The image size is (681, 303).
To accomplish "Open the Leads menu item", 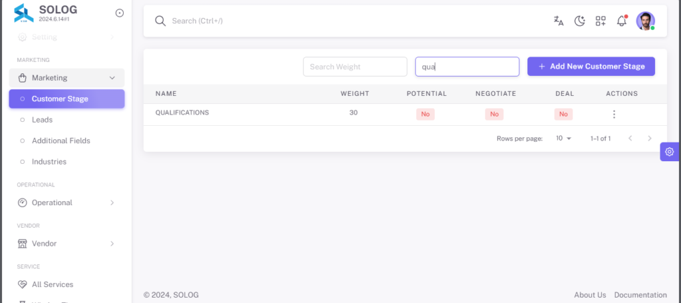I will tap(67, 120).
